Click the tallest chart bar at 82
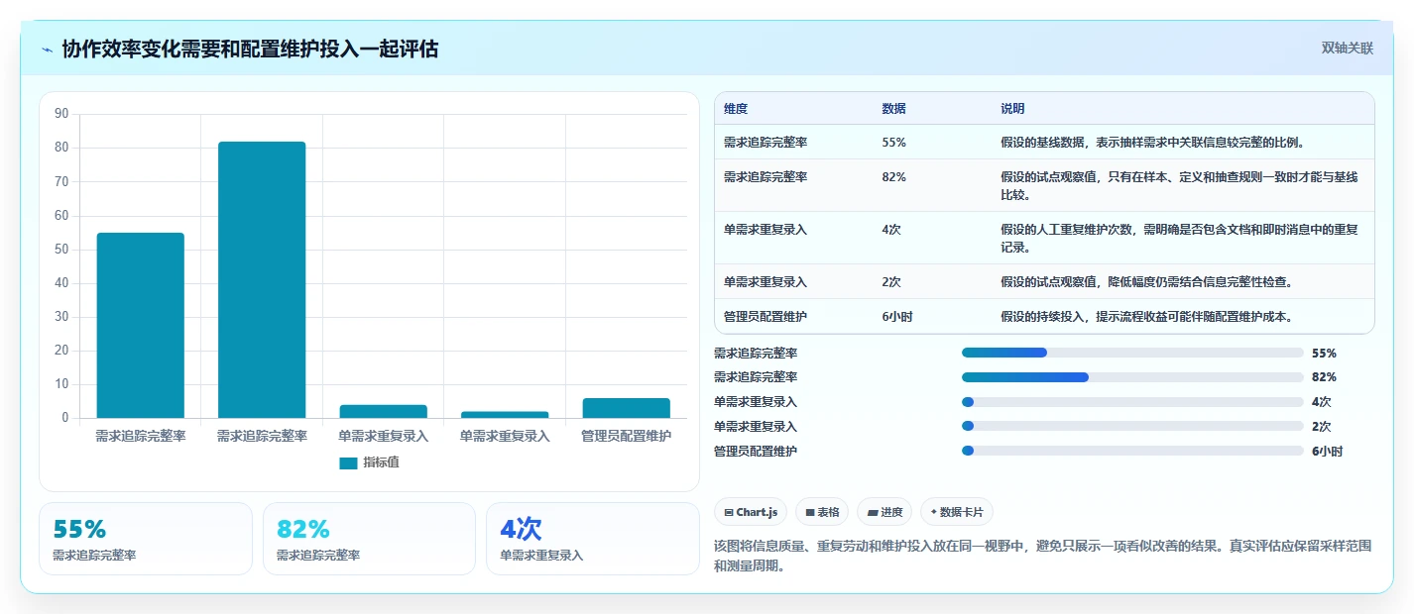Viewport: 1414px width, 614px height. tap(262, 279)
